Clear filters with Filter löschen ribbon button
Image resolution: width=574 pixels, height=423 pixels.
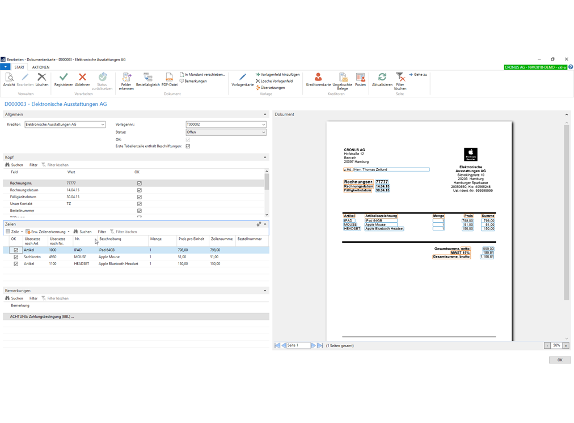pyautogui.click(x=400, y=81)
